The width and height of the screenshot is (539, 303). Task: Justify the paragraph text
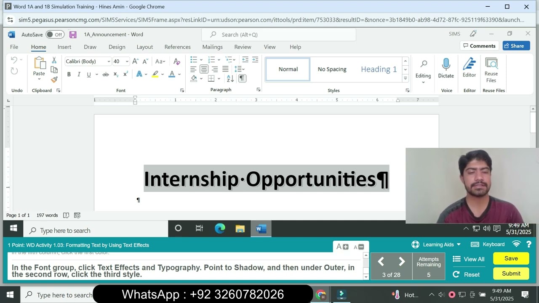click(x=225, y=69)
